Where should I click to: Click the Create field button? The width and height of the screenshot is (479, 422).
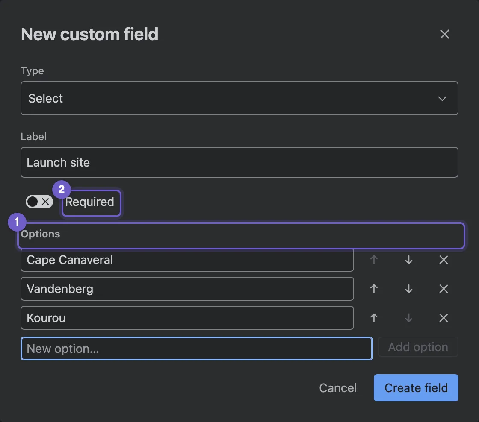416,388
